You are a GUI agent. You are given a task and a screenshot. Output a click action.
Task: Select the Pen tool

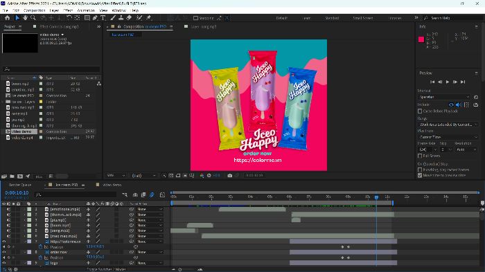tap(96, 18)
